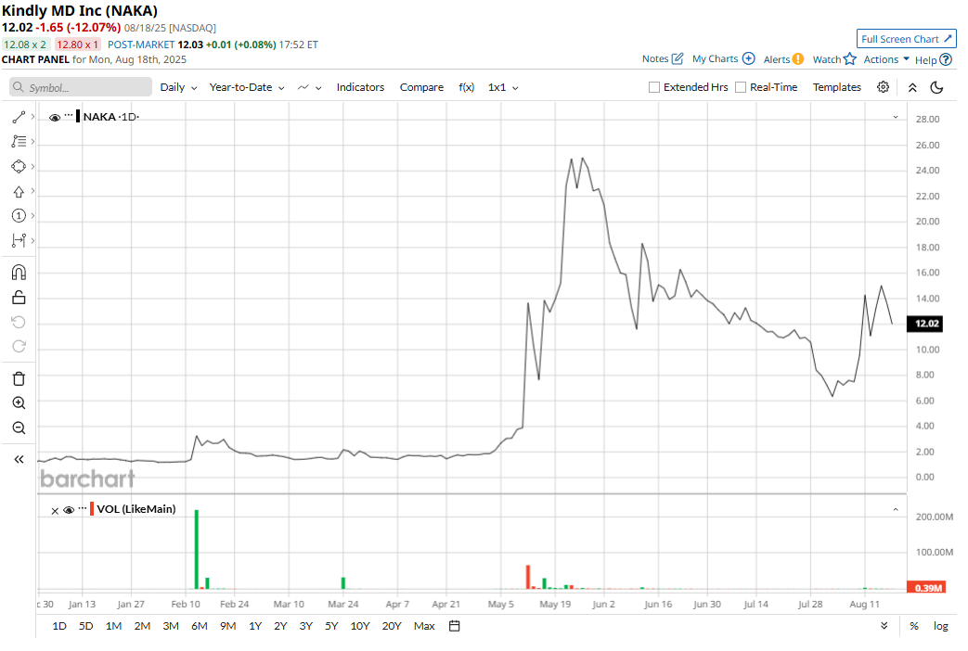The height and width of the screenshot is (651, 968).
Task: Open VOL indicator more options dots
Action: tap(82, 508)
